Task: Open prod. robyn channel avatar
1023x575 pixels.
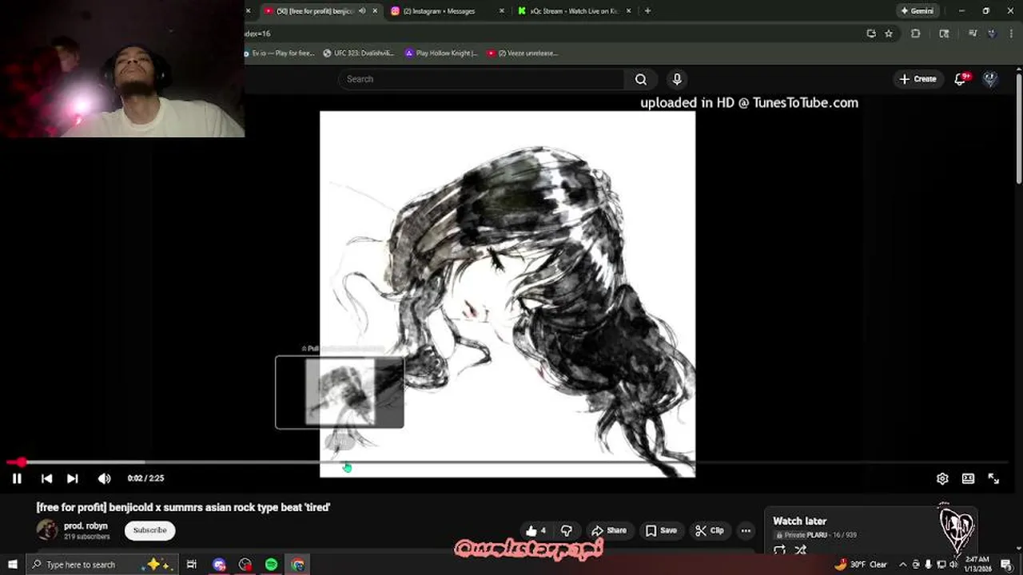Action: click(47, 529)
